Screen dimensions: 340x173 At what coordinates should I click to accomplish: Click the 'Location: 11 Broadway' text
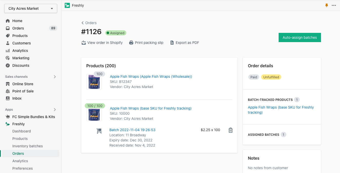point(128,135)
